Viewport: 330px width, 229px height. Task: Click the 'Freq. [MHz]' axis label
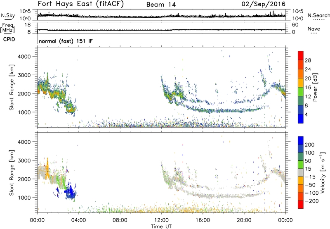(x=7, y=28)
